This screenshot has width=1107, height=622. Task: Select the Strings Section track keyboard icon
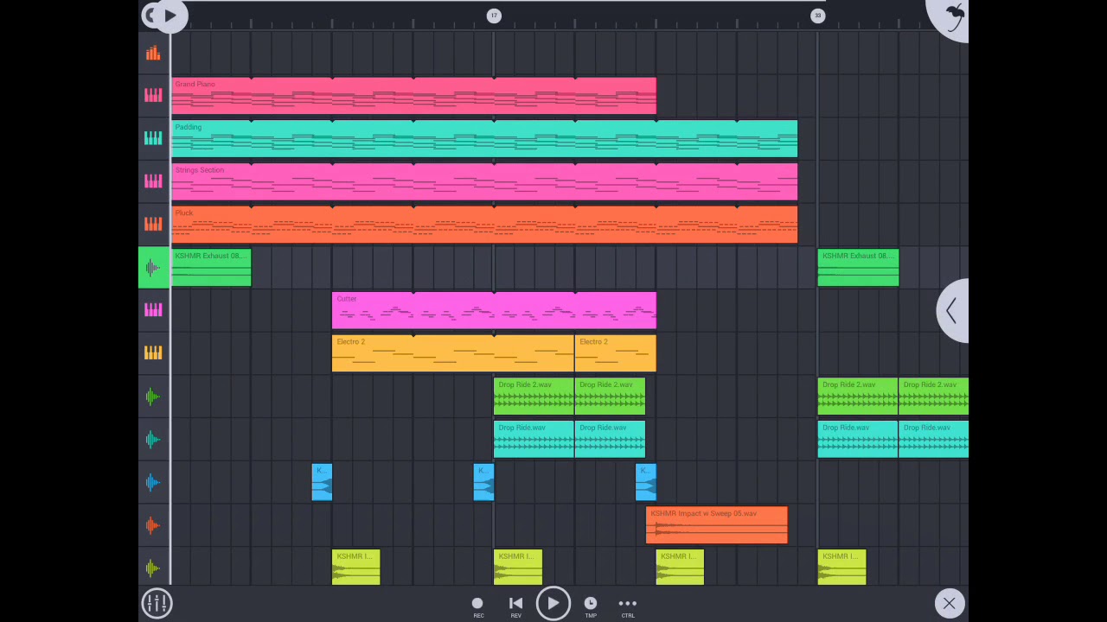click(153, 181)
